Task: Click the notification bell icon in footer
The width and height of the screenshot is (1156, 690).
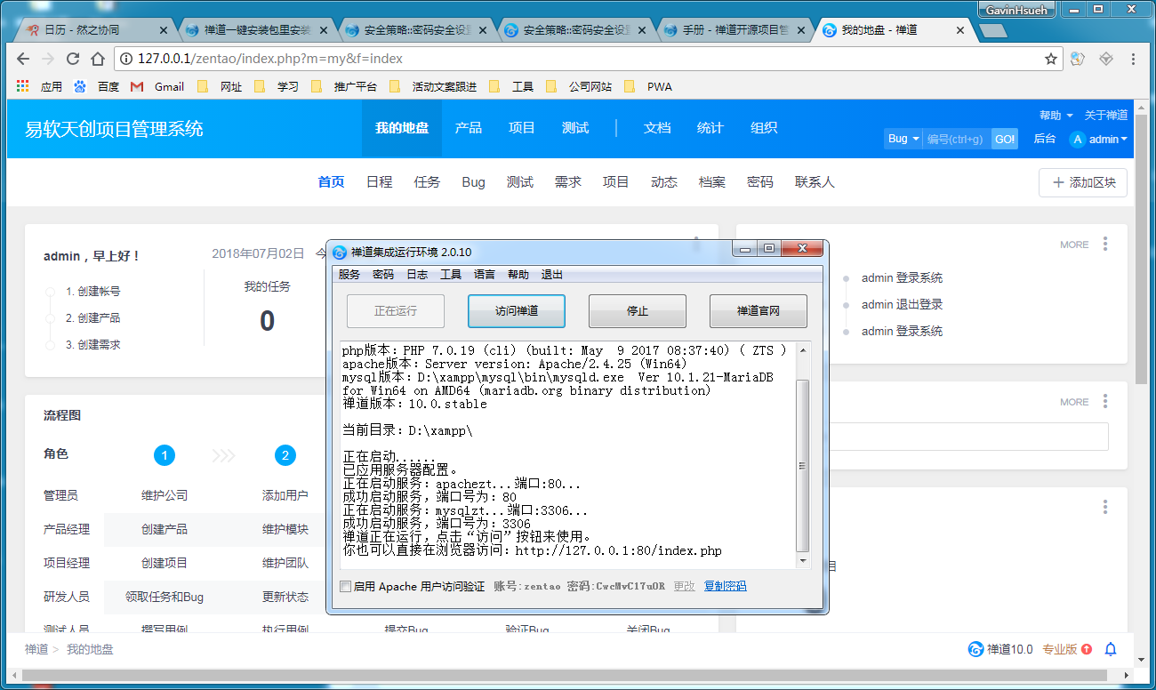Action: pos(1110,649)
